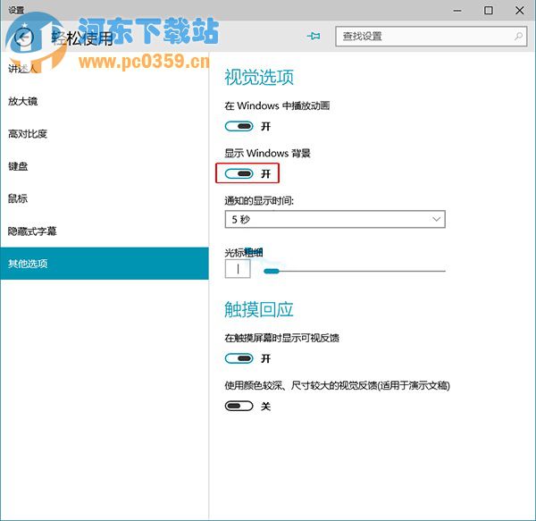The width and height of the screenshot is (536, 521).
Task: Maximize the 设置 window
Action: (489, 11)
